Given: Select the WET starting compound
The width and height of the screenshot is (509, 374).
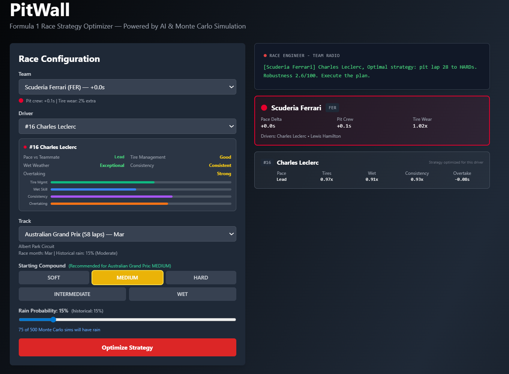Looking at the screenshot, I should pos(182,294).
